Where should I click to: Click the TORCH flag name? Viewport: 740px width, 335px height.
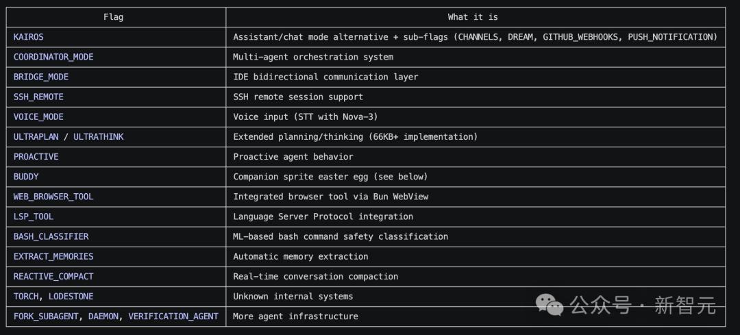pos(26,297)
